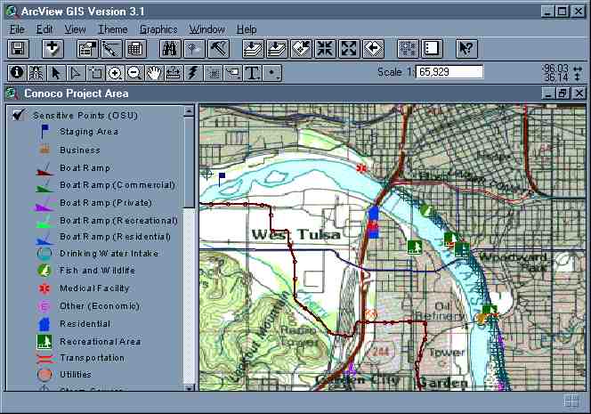Click the Oil Refinery label on the map
The height and width of the screenshot is (414, 591).
point(441,311)
